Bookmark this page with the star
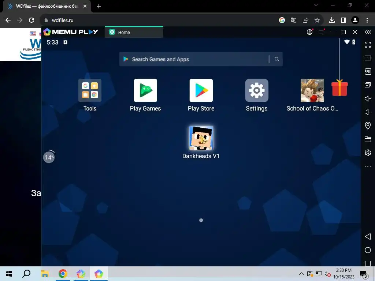The height and width of the screenshot is (281, 375). click(317, 20)
